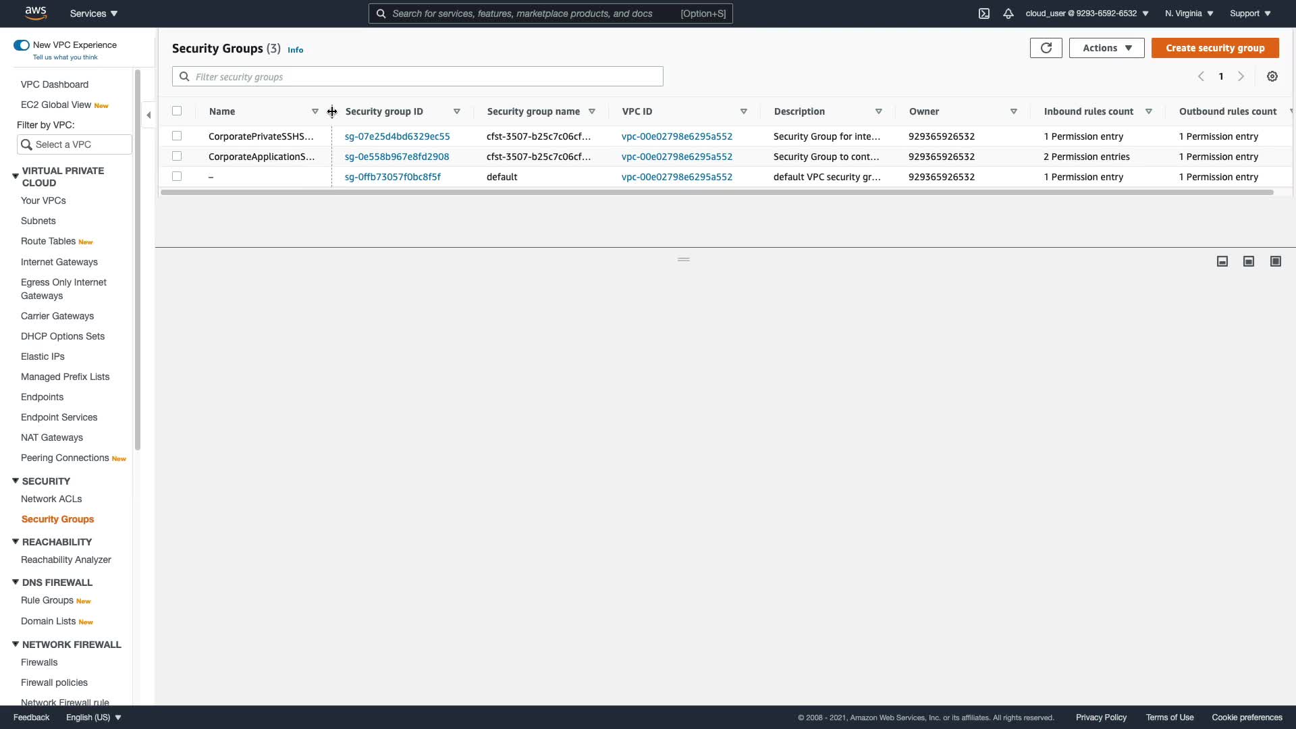The height and width of the screenshot is (729, 1296).
Task: Go to Network ACLs in sidebar
Action: pyautogui.click(x=51, y=499)
